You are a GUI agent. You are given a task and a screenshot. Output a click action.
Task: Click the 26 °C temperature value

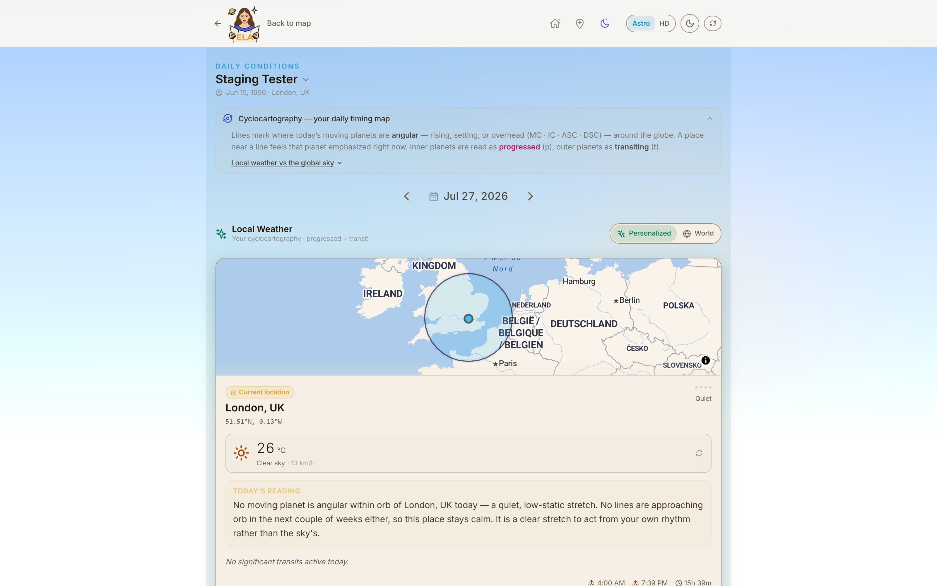pyautogui.click(x=271, y=448)
